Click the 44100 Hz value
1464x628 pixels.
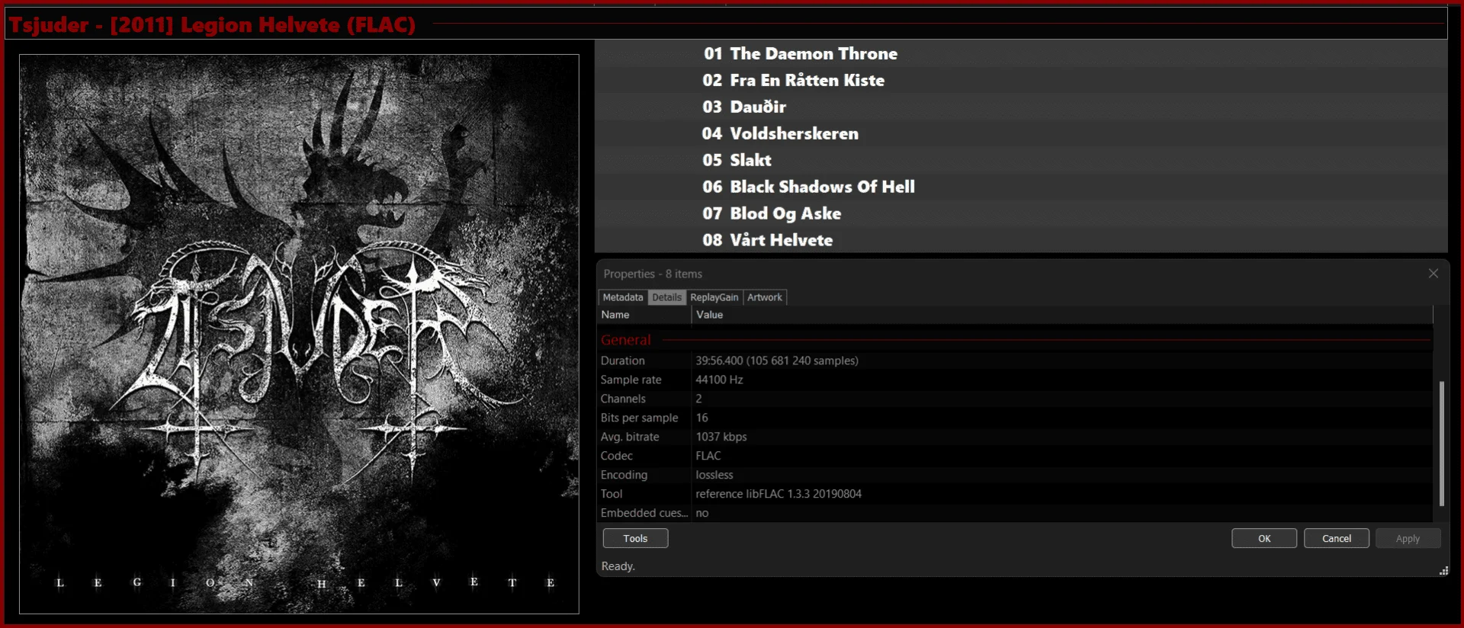[x=719, y=380]
